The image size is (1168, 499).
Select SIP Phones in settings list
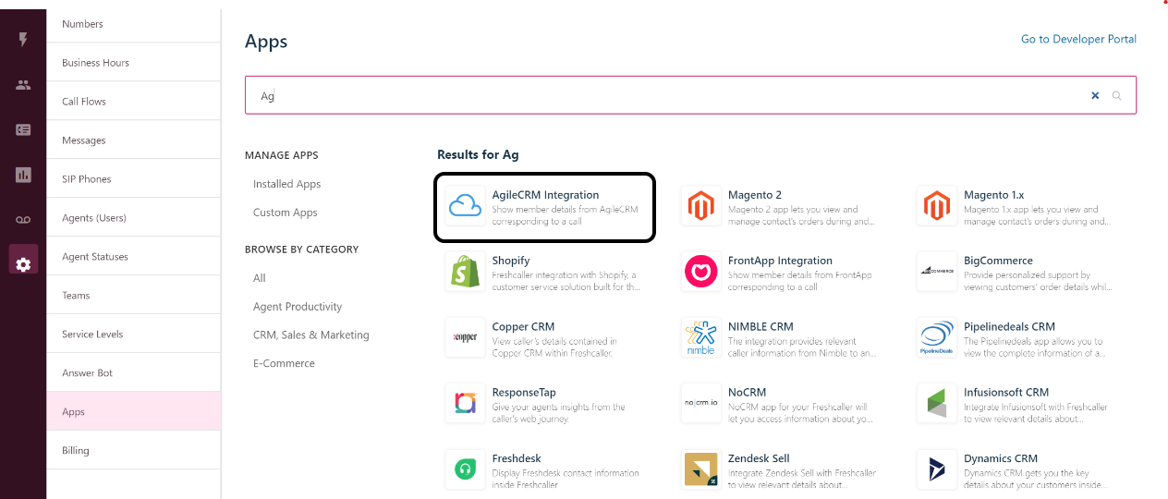[133, 179]
